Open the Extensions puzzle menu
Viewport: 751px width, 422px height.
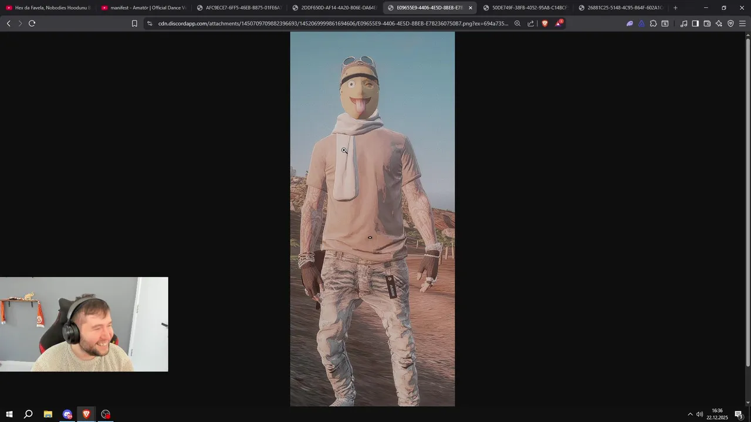pyautogui.click(x=653, y=23)
